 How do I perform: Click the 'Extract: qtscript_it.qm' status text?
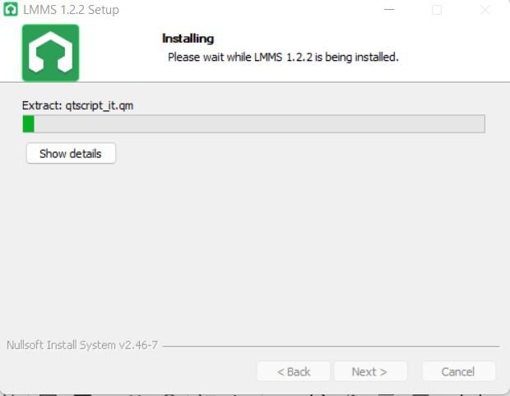click(77, 106)
